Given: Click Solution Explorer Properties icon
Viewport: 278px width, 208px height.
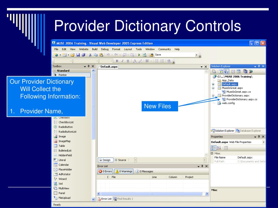Looking at the screenshot, I should coord(214,71).
